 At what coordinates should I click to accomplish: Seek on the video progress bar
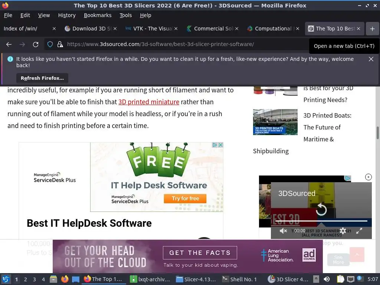(321, 221)
